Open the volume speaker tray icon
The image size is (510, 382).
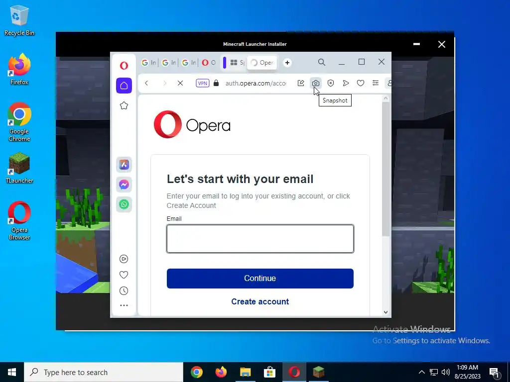pyautogui.click(x=446, y=372)
